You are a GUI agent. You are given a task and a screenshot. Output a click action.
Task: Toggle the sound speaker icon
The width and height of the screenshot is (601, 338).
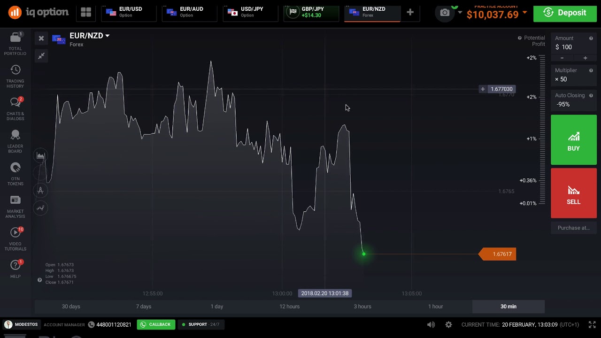pyautogui.click(x=431, y=324)
